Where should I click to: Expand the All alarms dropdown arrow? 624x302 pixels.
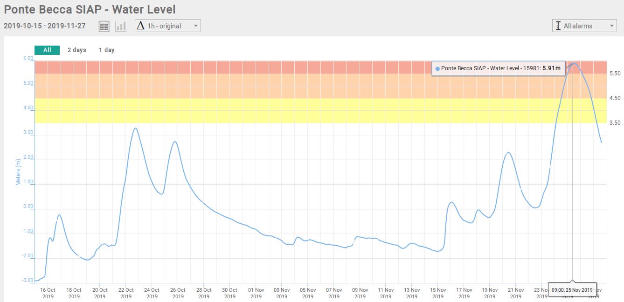[x=612, y=26]
